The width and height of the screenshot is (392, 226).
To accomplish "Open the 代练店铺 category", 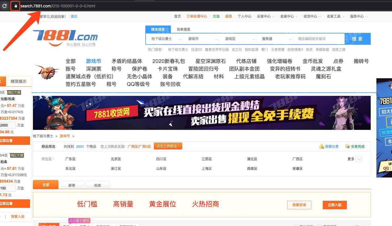I will 246,61.
